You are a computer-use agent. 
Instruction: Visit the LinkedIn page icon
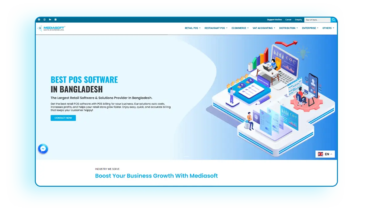(x=50, y=20)
